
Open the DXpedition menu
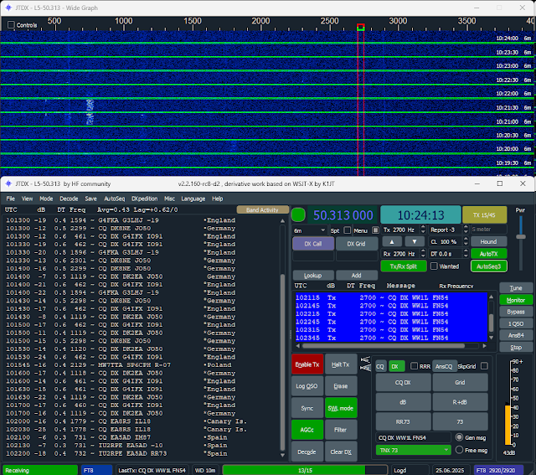(x=145, y=199)
